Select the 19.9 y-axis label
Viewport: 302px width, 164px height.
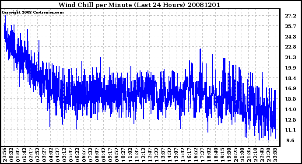[291, 68]
